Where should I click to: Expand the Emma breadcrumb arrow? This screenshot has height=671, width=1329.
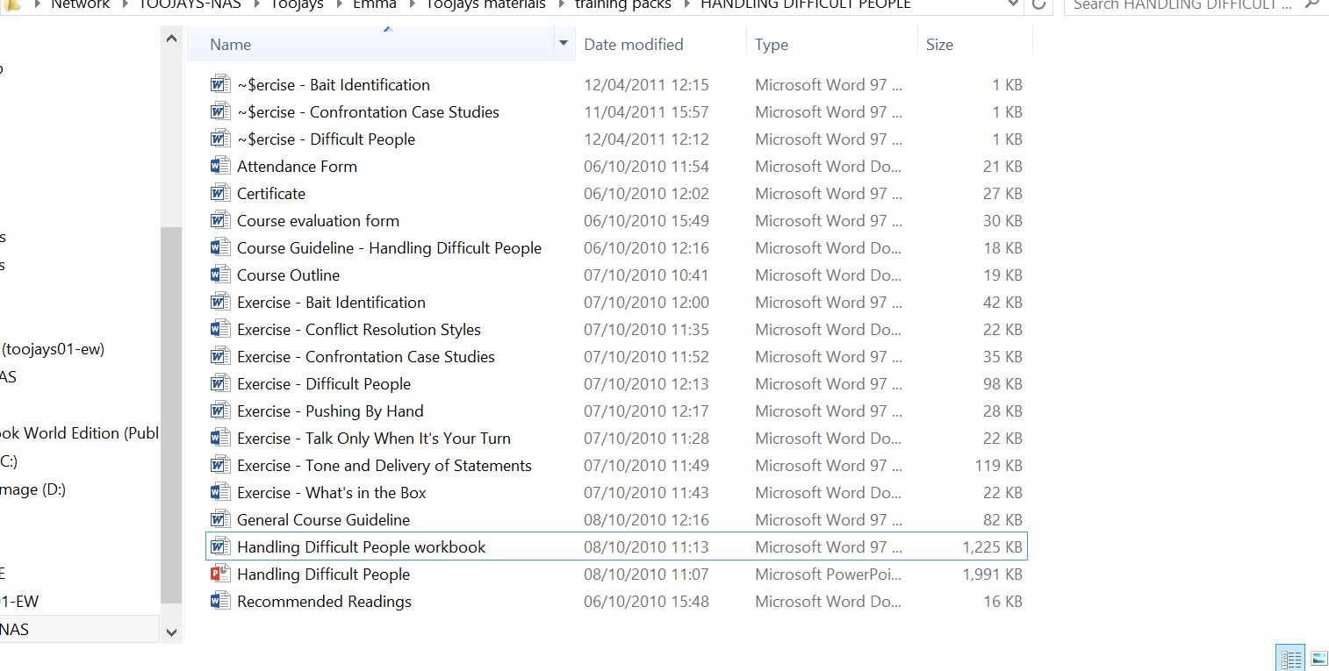(412, 4)
